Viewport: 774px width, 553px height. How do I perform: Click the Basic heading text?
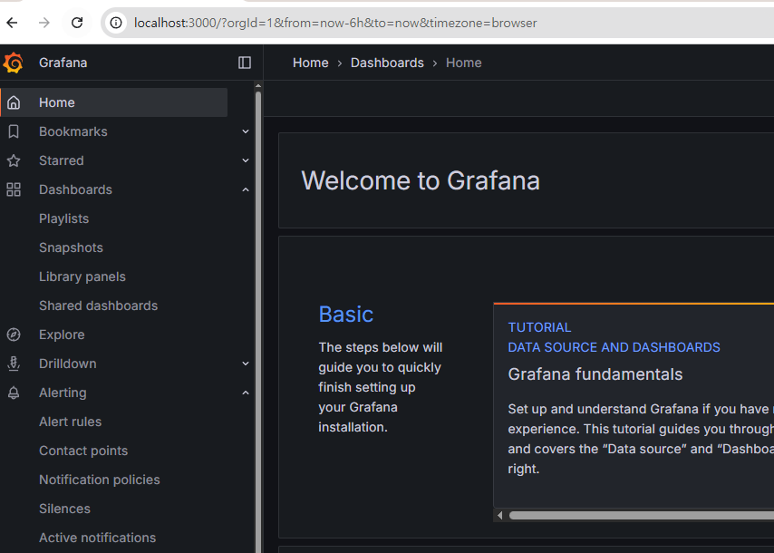point(346,315)
